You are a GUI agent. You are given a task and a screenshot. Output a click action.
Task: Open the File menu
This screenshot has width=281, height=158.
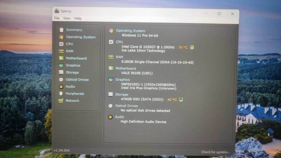57,18
